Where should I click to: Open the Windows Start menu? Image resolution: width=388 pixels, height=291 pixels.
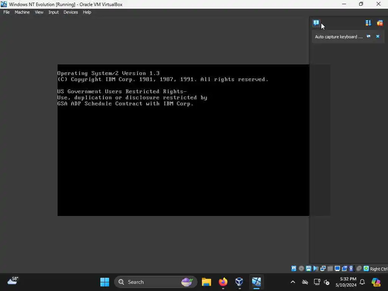[105, 282]
